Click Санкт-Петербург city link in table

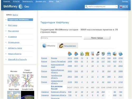(x=58, y=62)
